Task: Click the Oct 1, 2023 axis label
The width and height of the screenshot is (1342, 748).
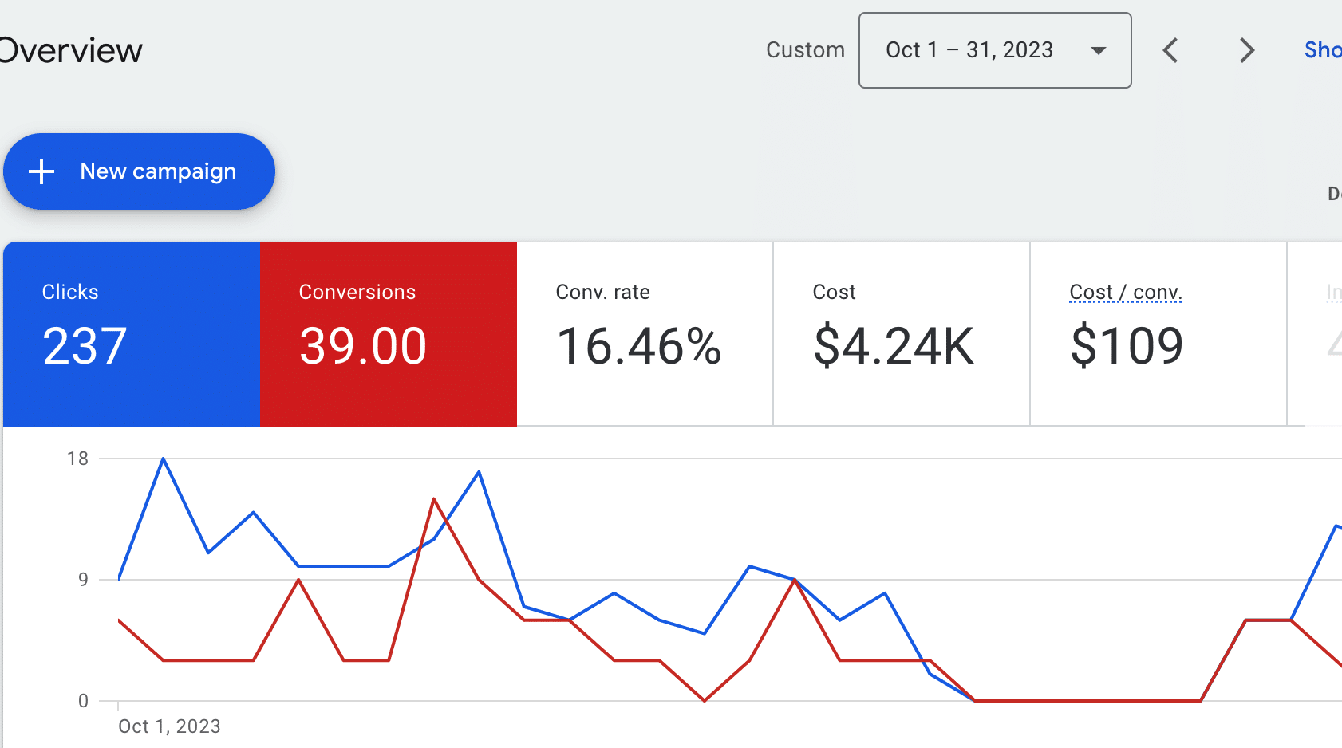Action: click(169, 726)
